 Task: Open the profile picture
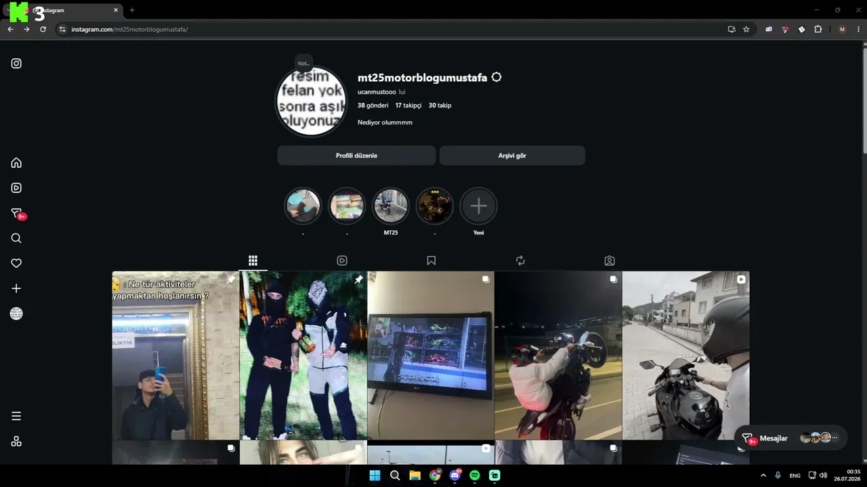point(312,101)
